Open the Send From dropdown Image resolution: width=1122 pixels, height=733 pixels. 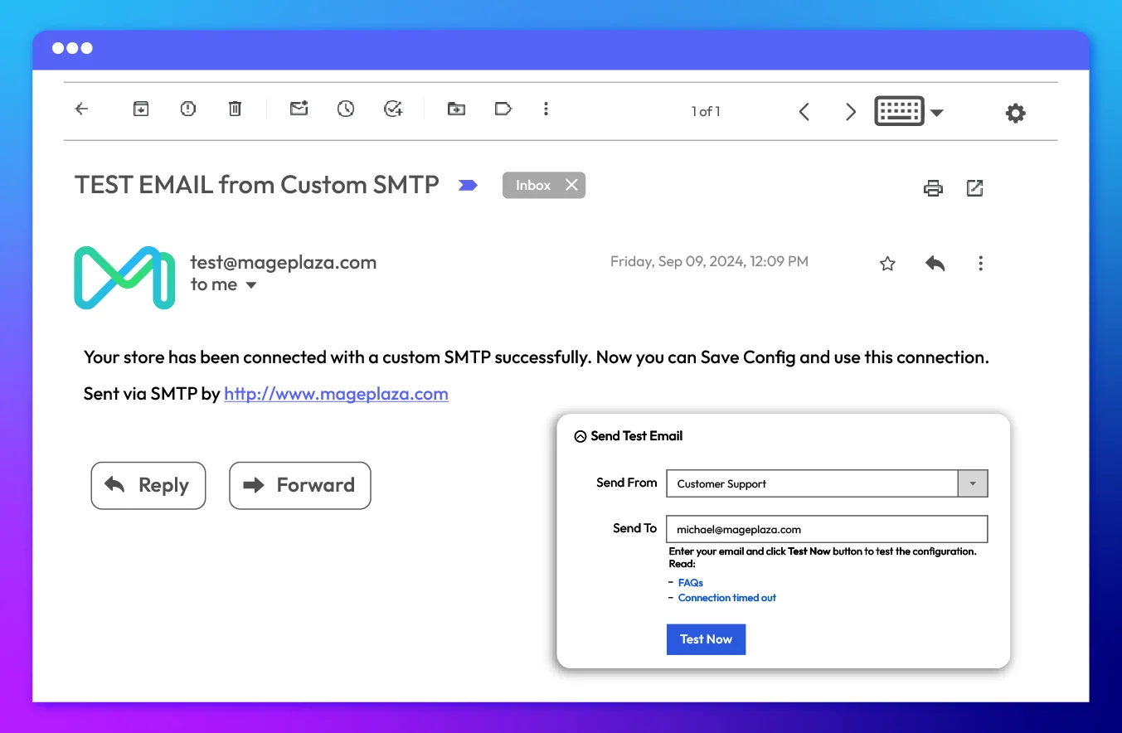pos(827,483)
